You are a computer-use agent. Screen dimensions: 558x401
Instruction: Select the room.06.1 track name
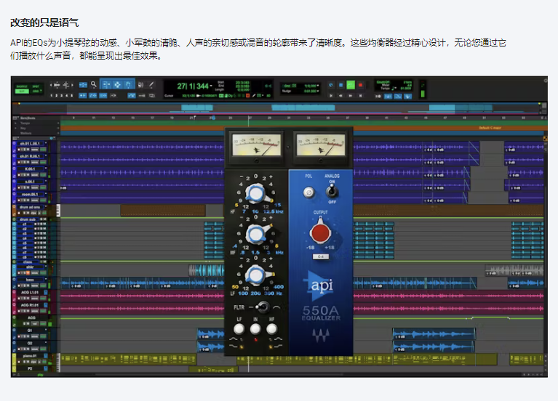tap(30, 194)
